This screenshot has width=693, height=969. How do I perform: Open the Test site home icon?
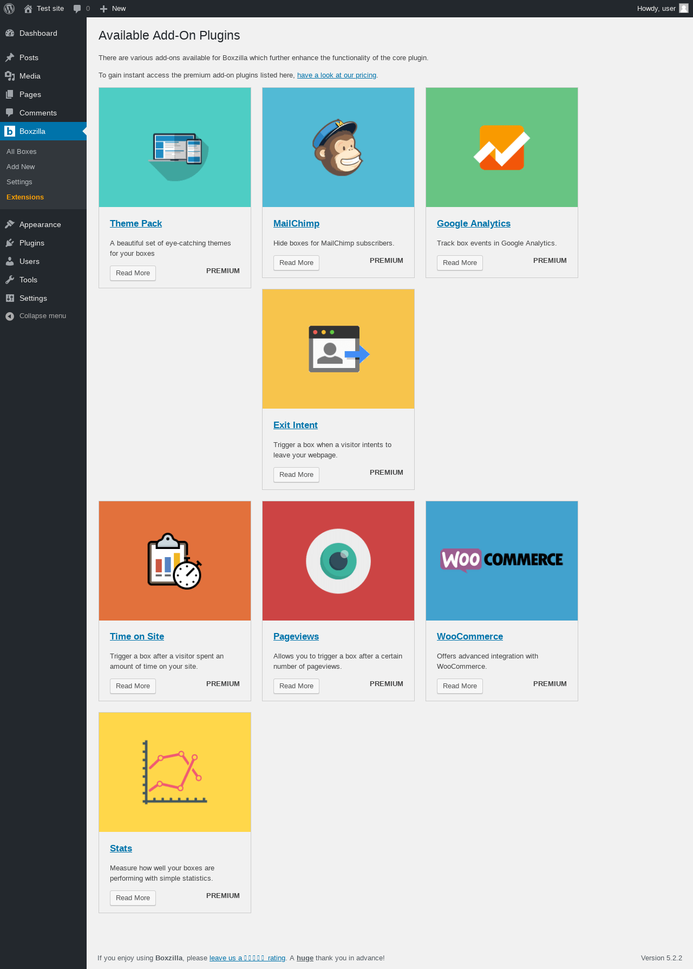28,9
